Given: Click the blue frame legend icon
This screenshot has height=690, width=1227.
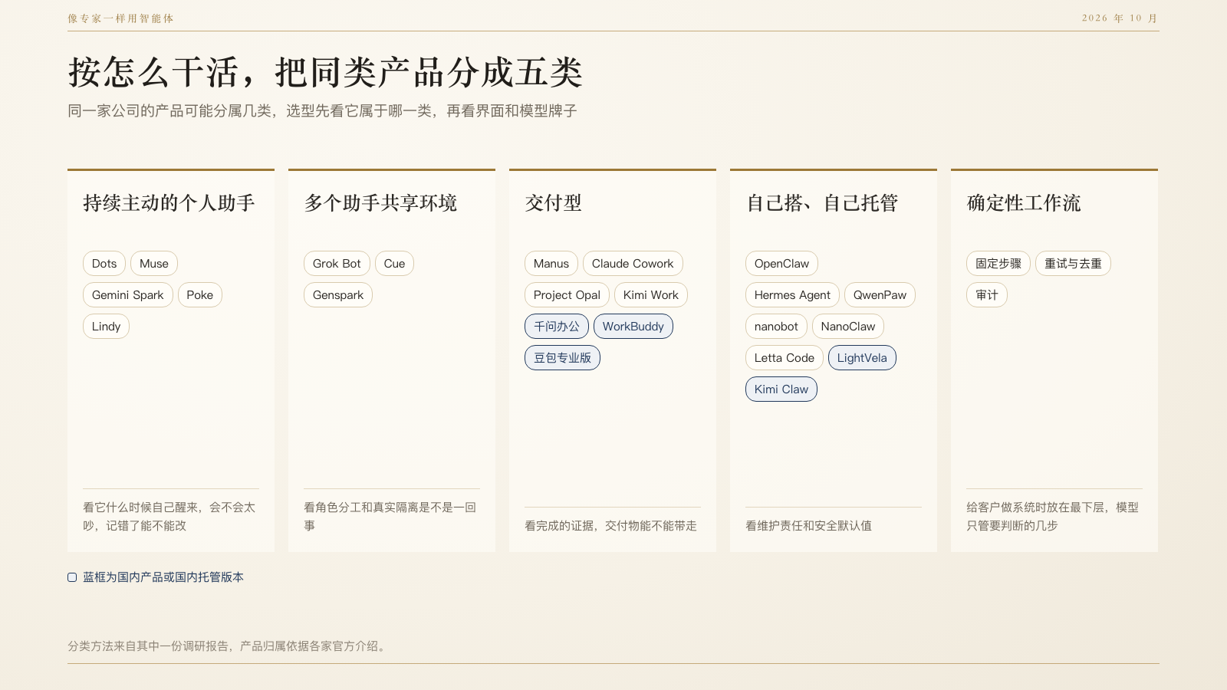Looking at the screenshot, I should coord(72,577).
